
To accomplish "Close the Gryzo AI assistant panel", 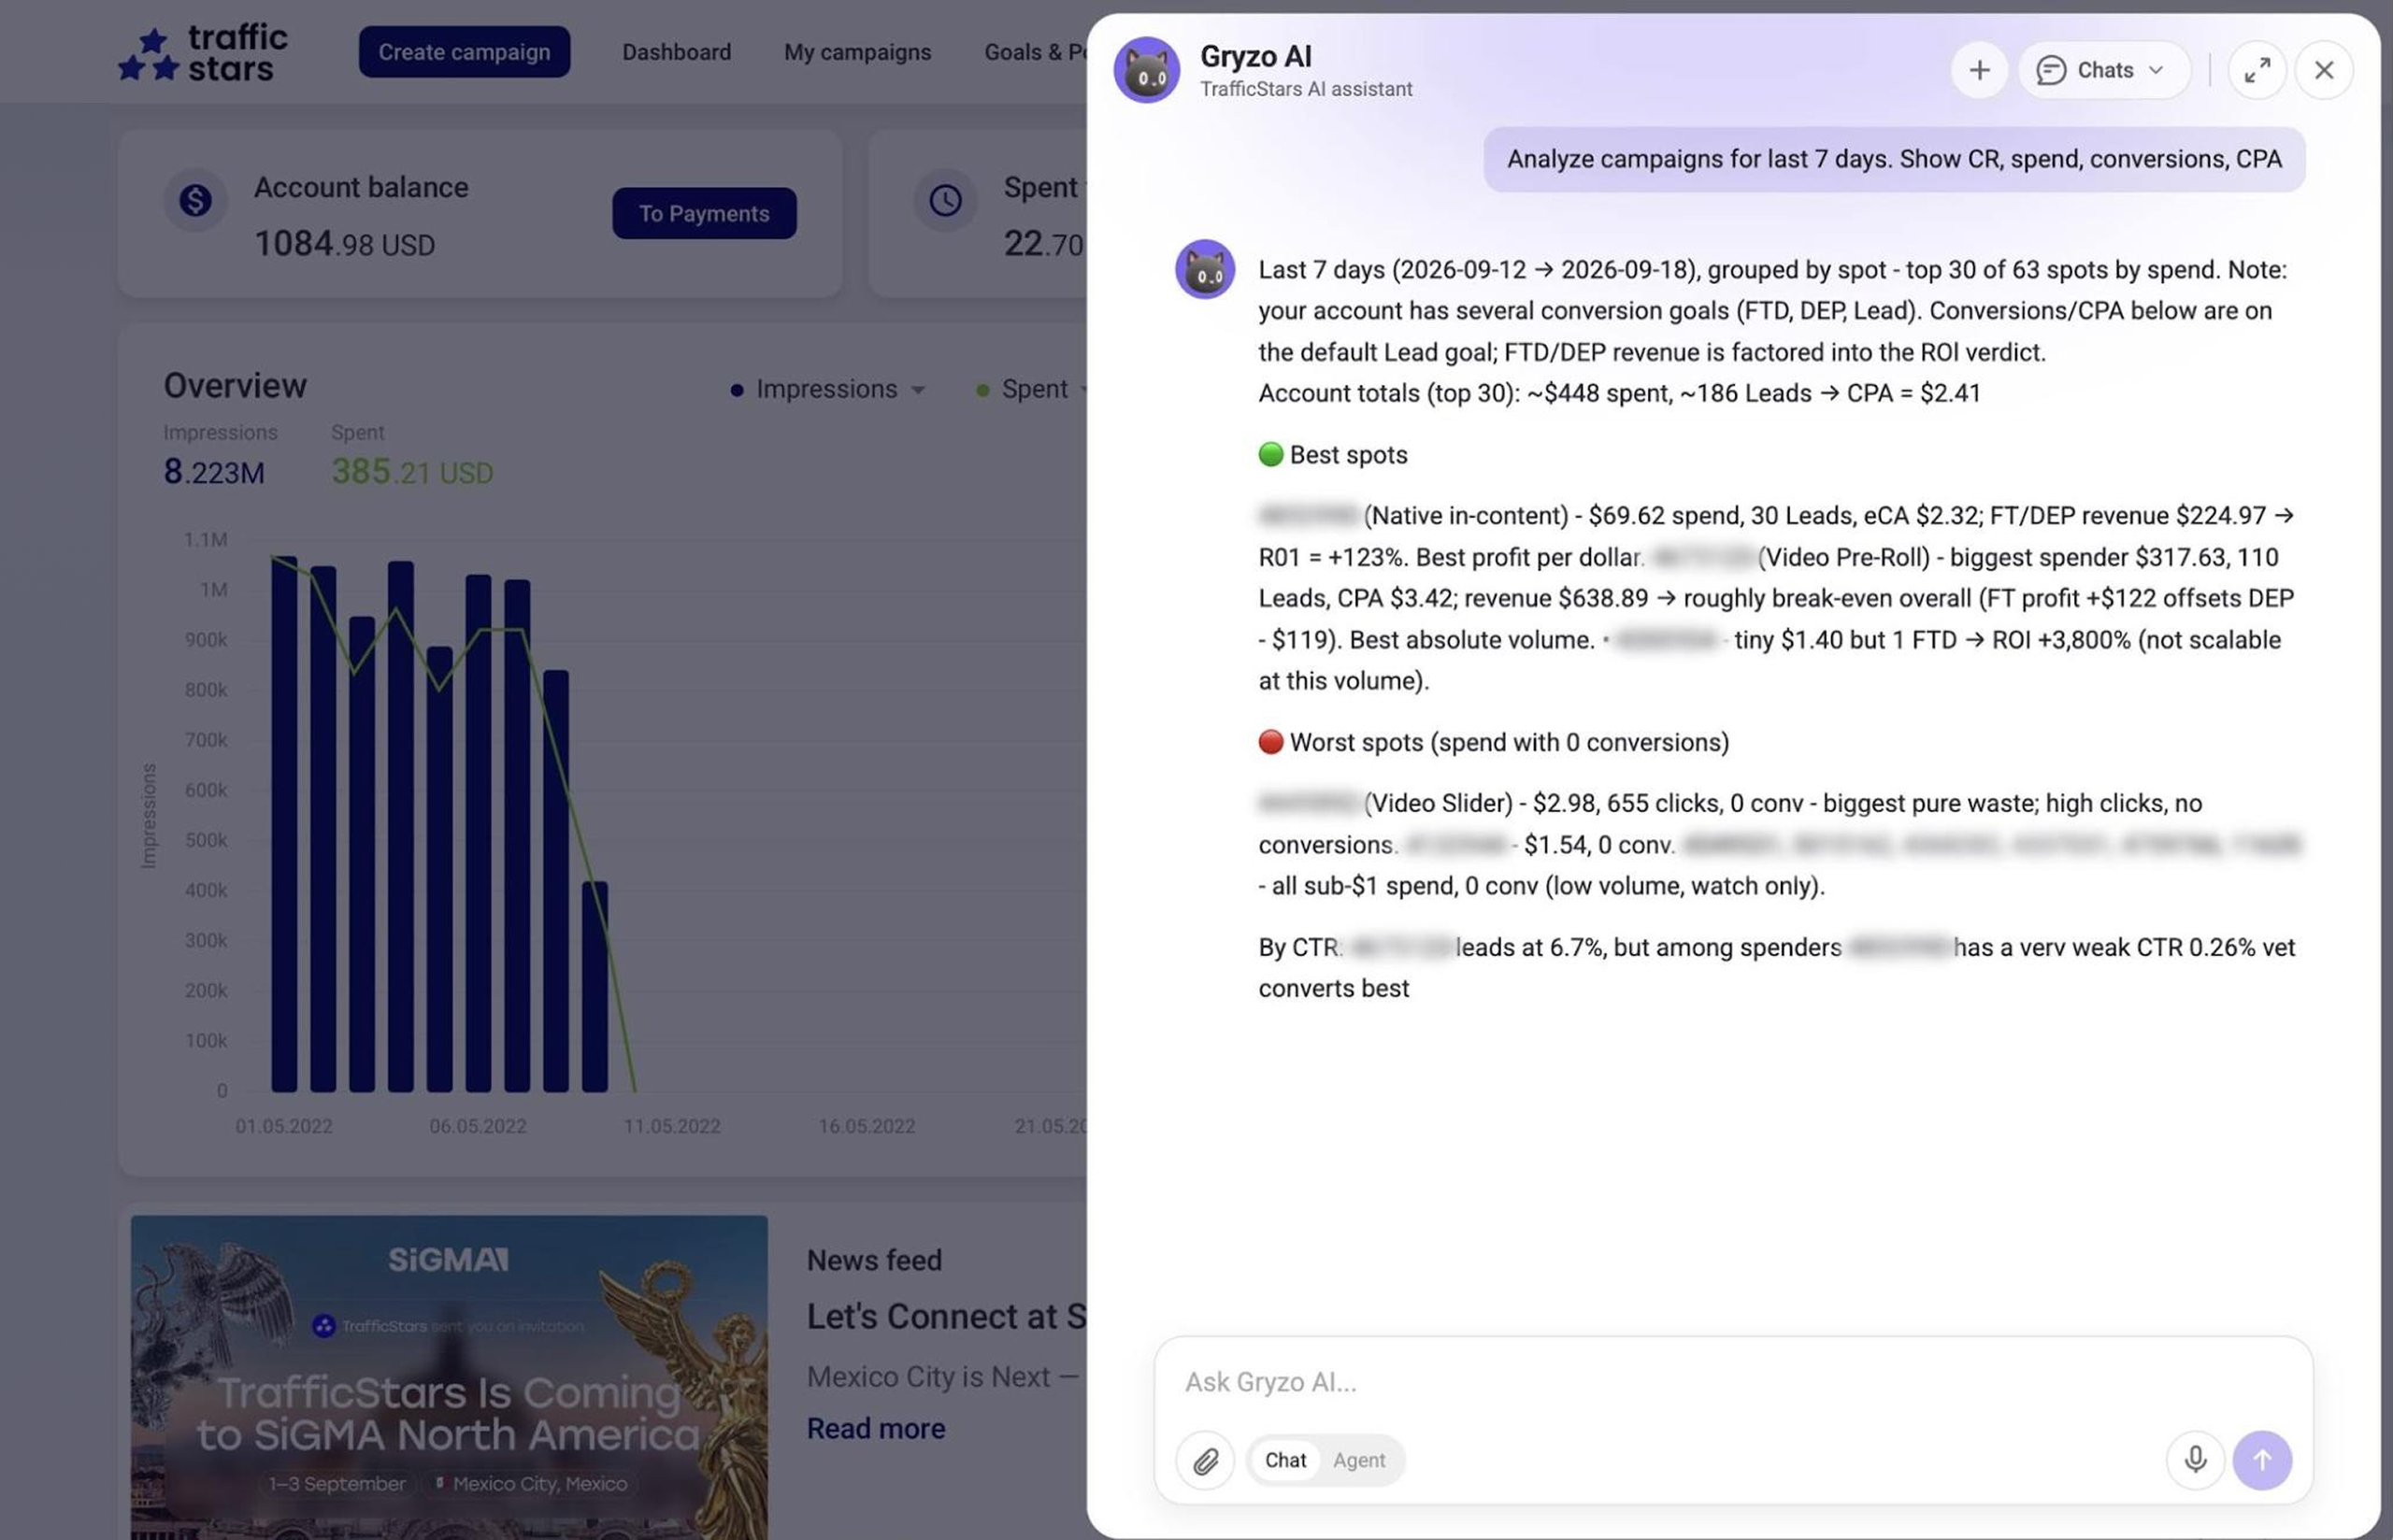I will [2324, 70].
